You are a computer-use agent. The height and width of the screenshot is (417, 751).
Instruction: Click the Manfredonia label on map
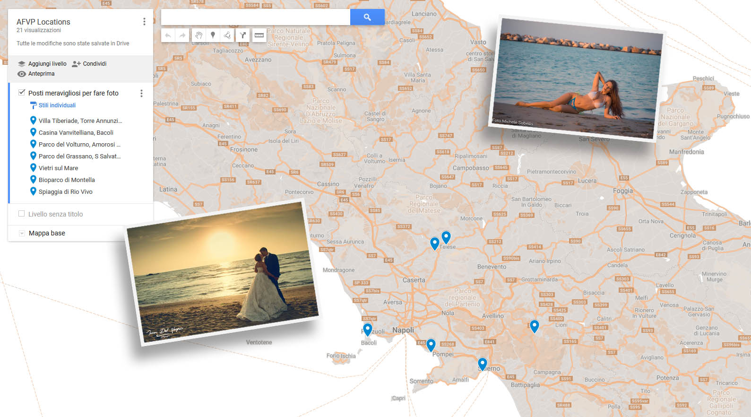687,152
